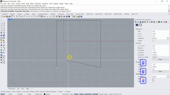Click the Explode icon in left sidebar

coord(4,40)
